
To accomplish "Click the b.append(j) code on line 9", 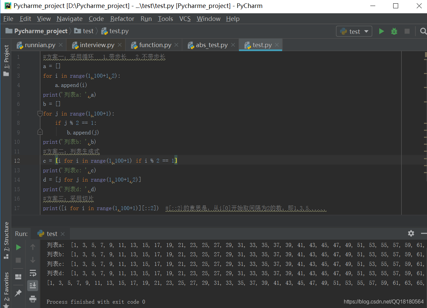I will (83, 132).
